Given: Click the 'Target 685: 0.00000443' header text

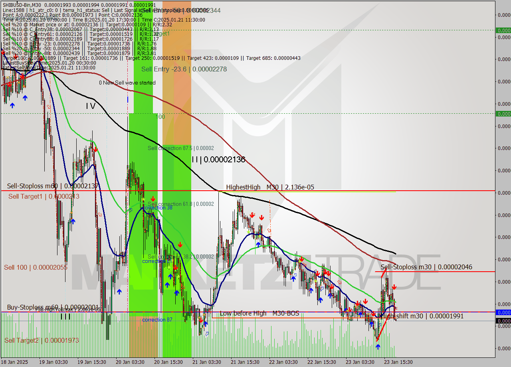Looking at the screenshot, I should pyautogui.click(x=273, y=58).
